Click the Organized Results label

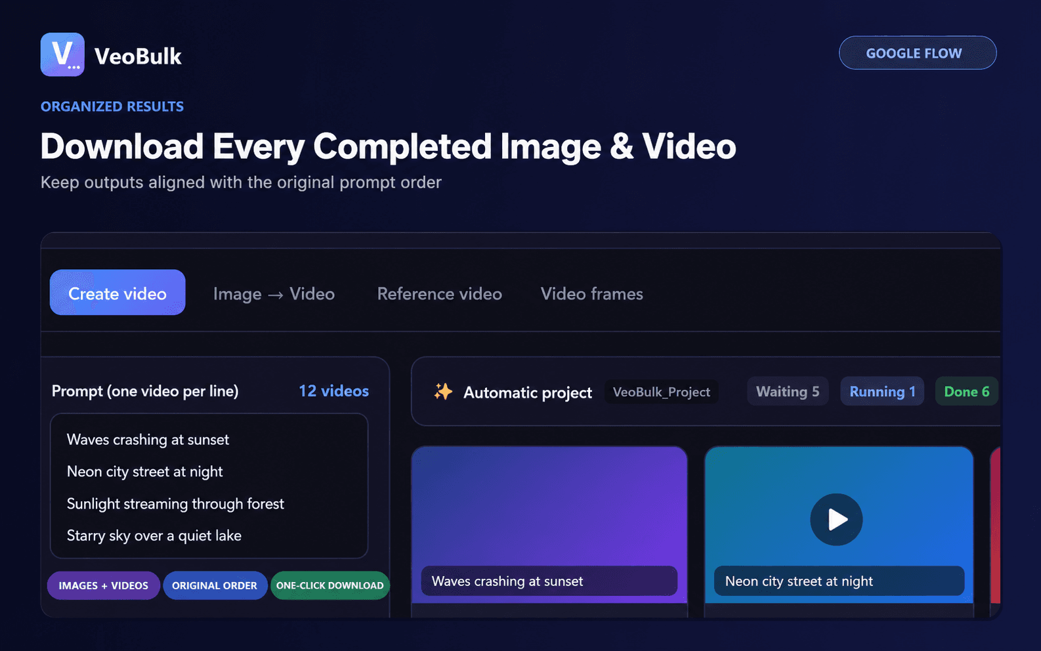coord(112,106)
